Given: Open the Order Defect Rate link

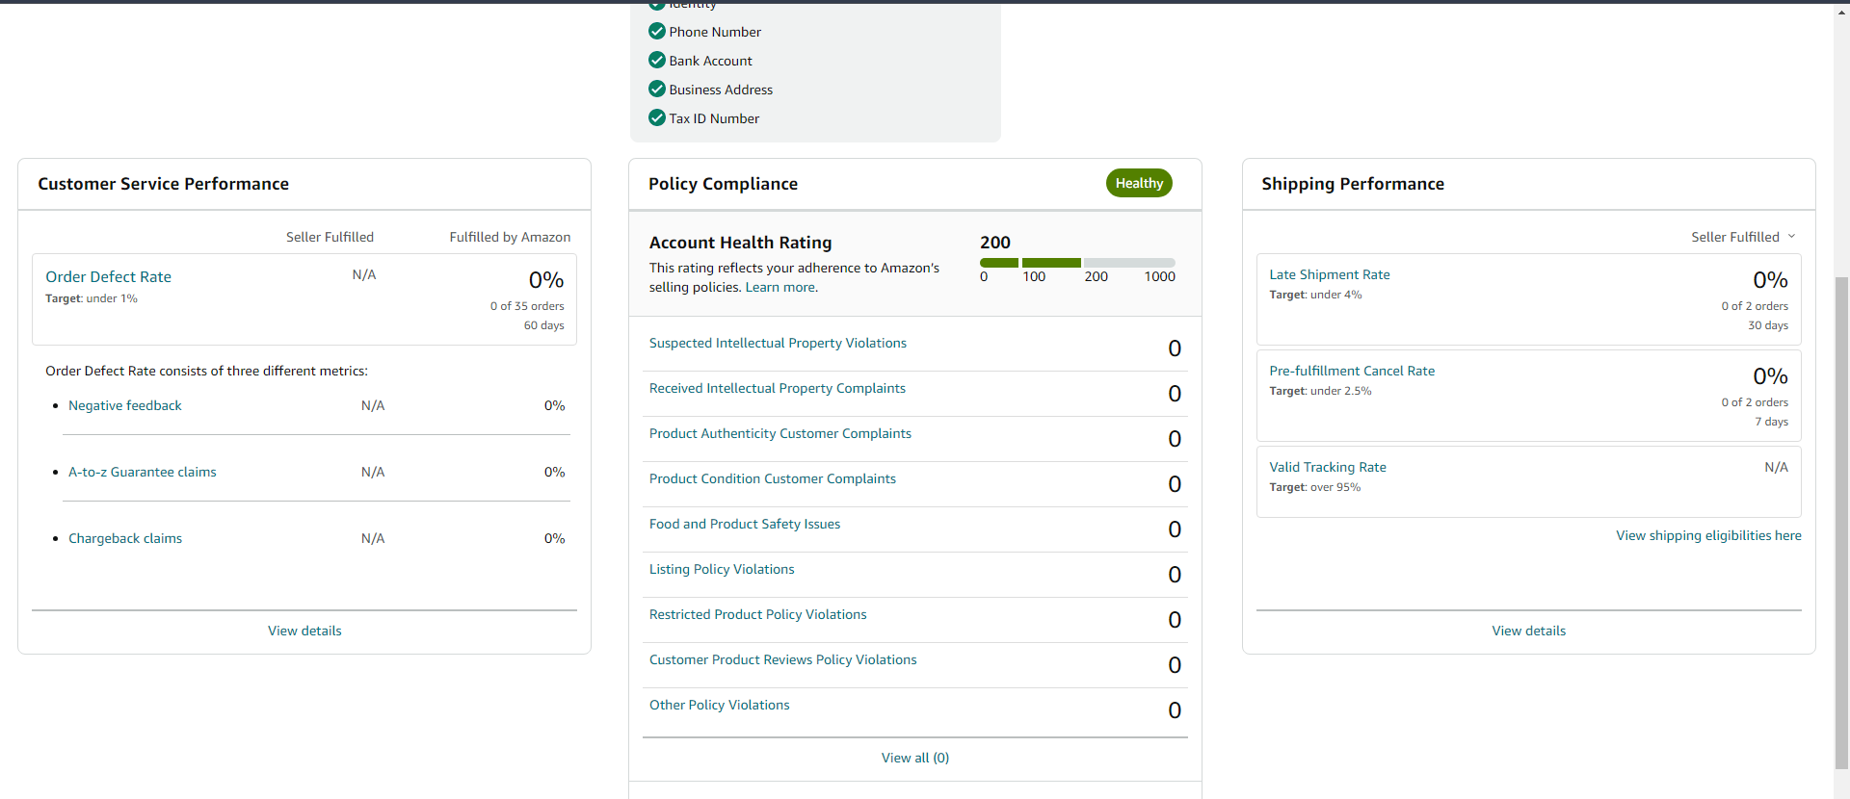Looking at the screenshot, I should tap(108, 276).
